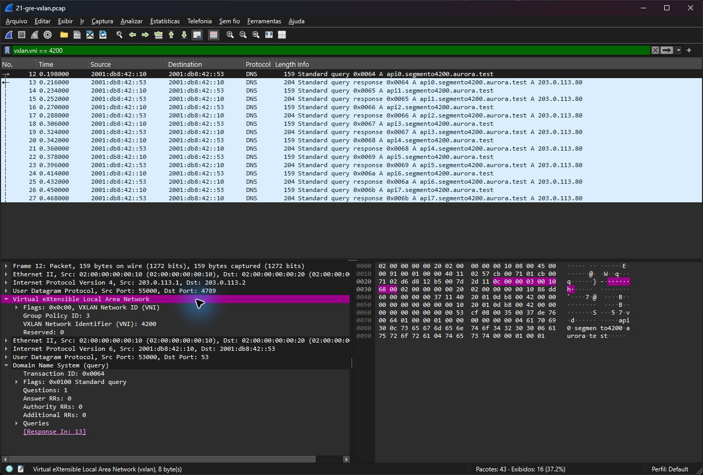Toggle packet colorization rules
This screenshot has height=475, width=703.
tap(214, 35)
